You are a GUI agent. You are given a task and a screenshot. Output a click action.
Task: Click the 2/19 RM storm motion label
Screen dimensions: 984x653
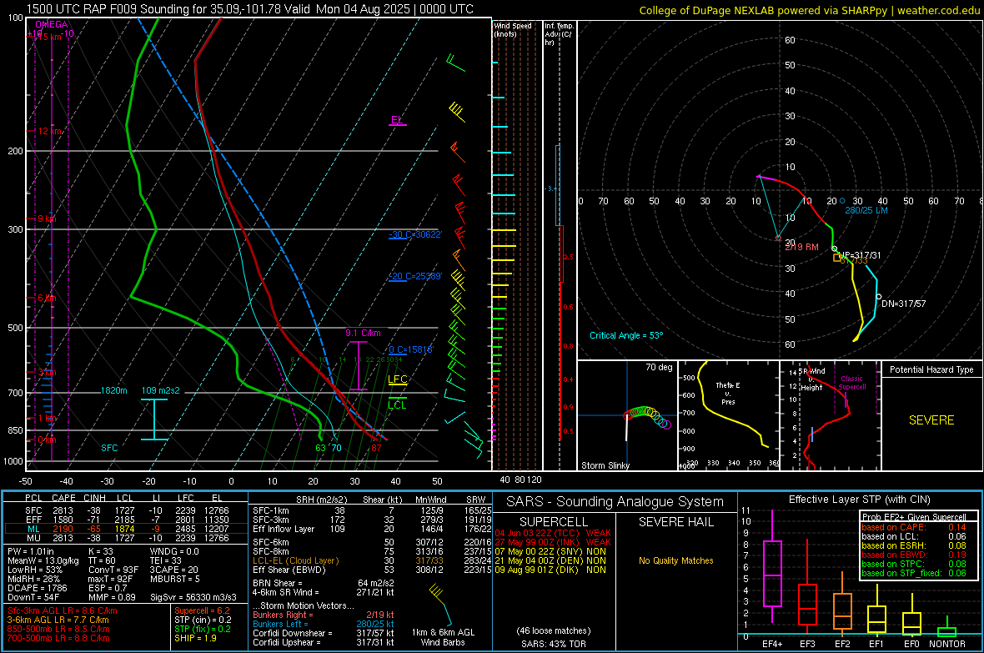point(801,247)
